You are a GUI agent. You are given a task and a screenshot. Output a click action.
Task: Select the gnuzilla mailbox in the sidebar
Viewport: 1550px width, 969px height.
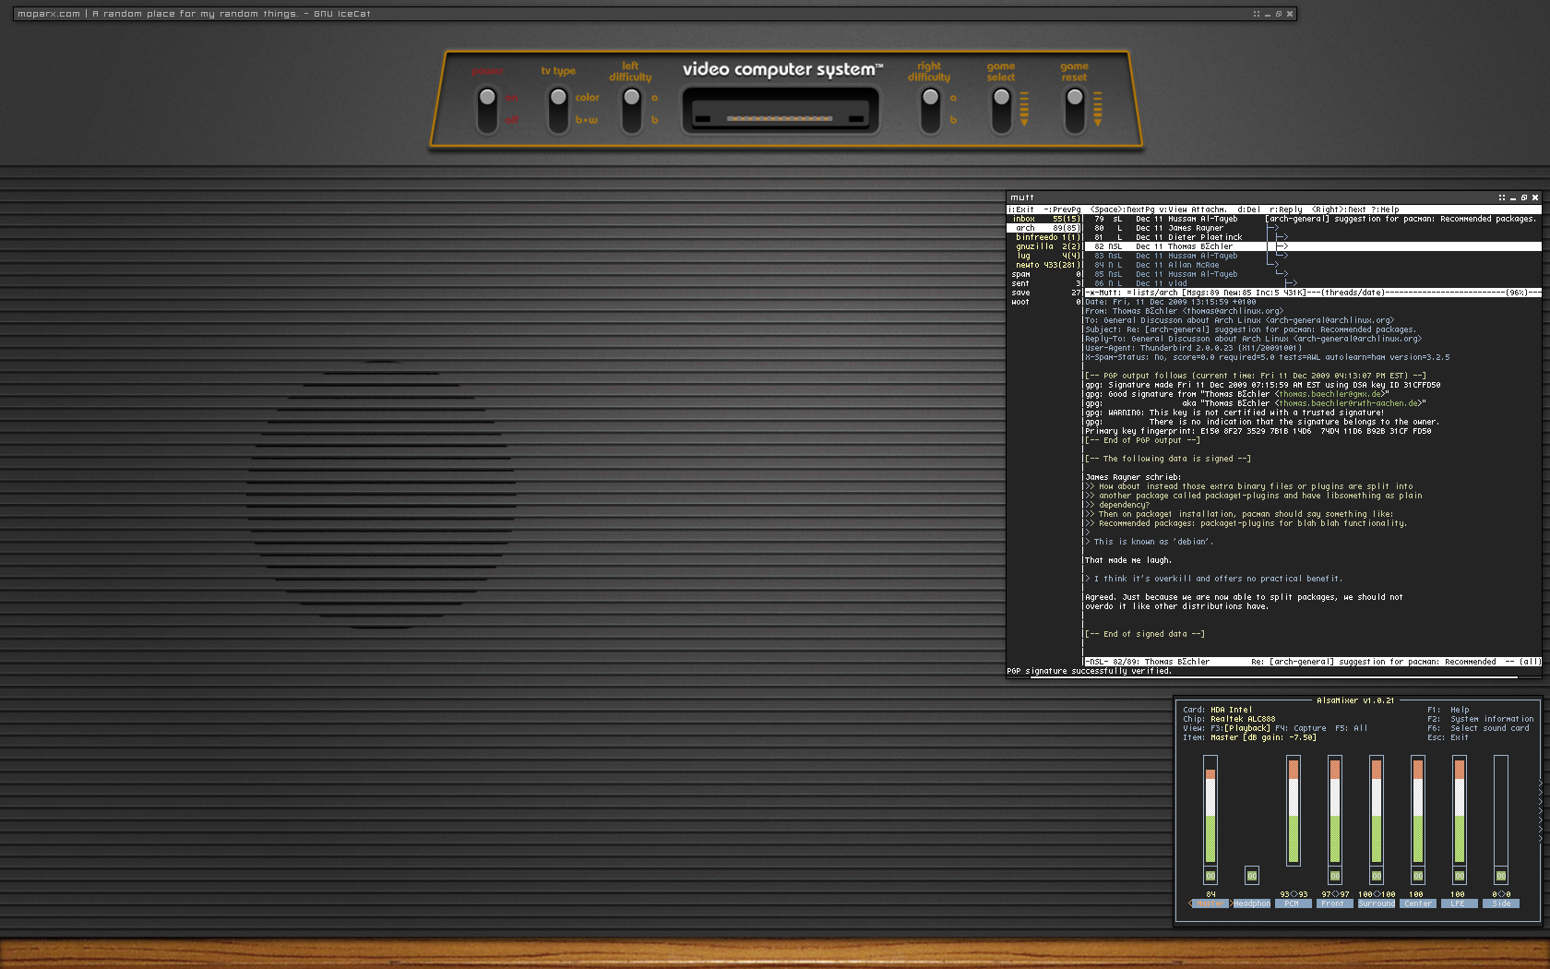tap(1034, 246)
